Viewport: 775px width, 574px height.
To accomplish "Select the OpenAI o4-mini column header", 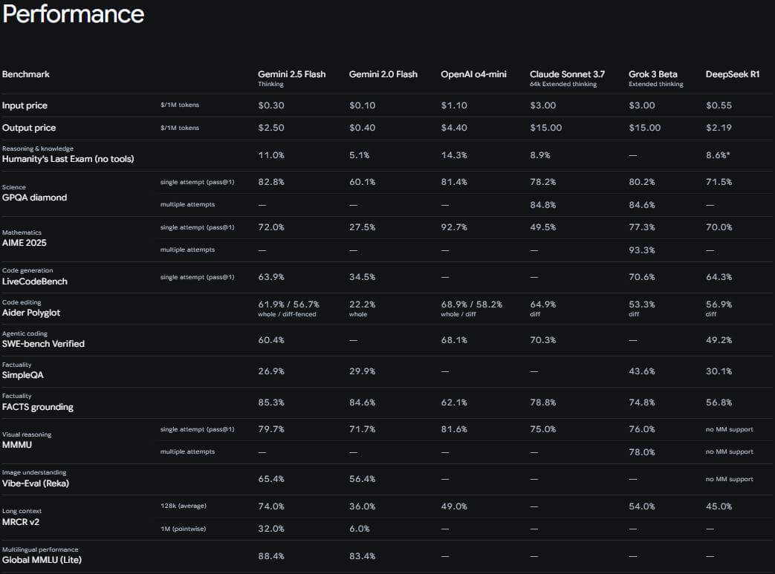I will coord(474,74).
